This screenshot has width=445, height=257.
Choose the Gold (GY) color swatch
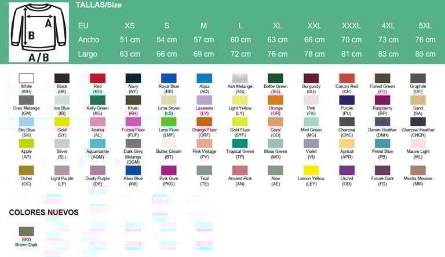(x=62, y=122)
